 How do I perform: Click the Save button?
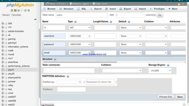tap(180, 97)
